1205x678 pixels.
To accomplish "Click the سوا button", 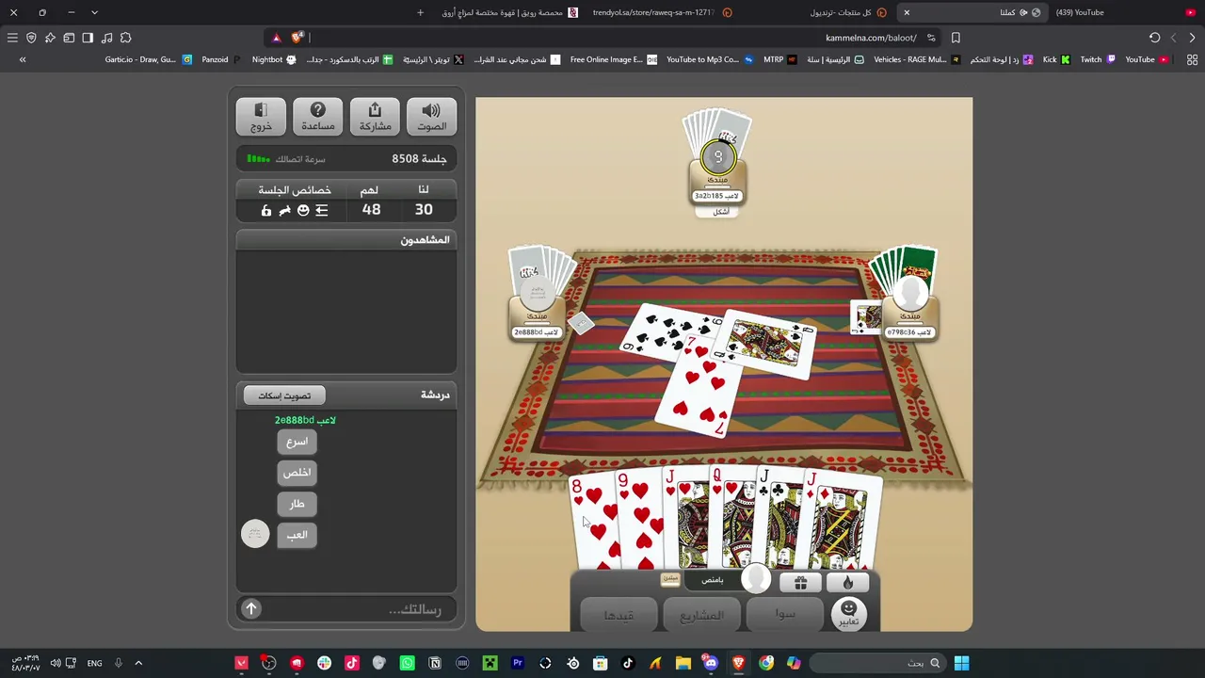I will [x=785, y=614].
